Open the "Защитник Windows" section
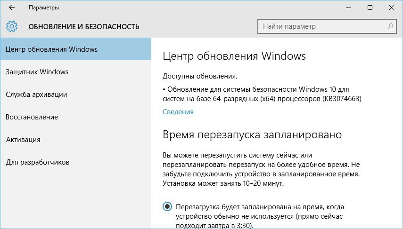Screen dimensions: 403x229 point(37,72)
